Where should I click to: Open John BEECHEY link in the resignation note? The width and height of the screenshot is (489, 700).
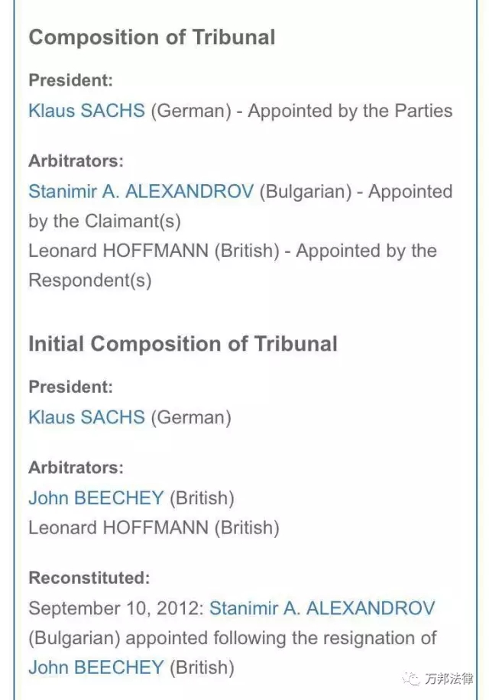tap(96, 667)
